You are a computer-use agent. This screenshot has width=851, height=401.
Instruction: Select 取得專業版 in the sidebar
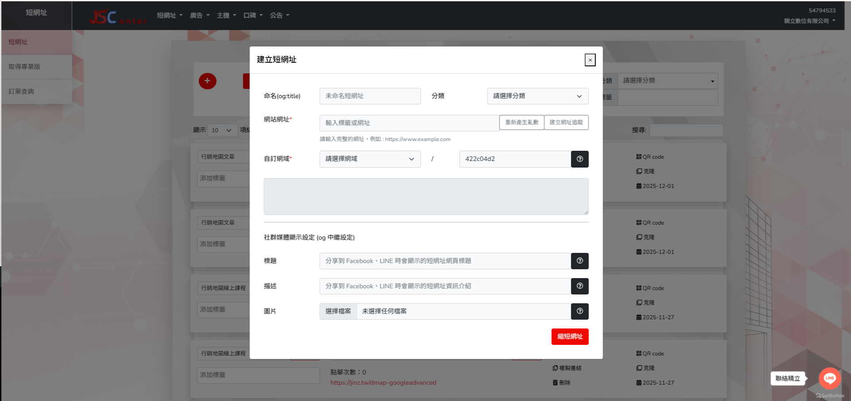point(25,67)
